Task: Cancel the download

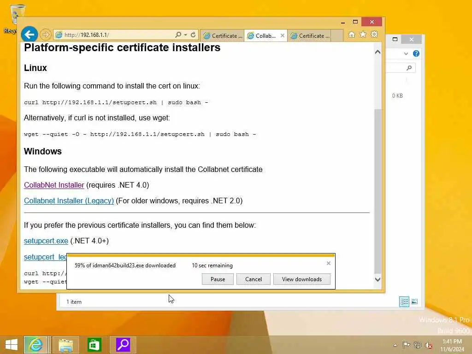Action: click(254, 279)
